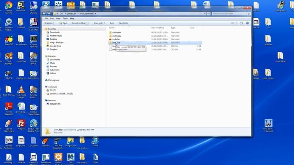
Task: Select the Flash Decompiler desktop icon
Action: [9, 58]
